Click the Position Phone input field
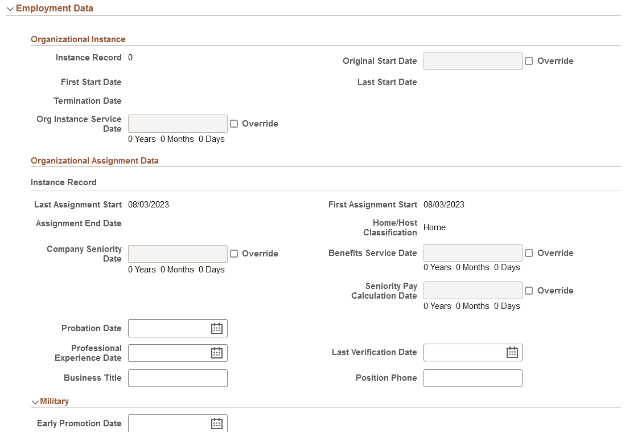The image size is (625, 432). (471, 378)
